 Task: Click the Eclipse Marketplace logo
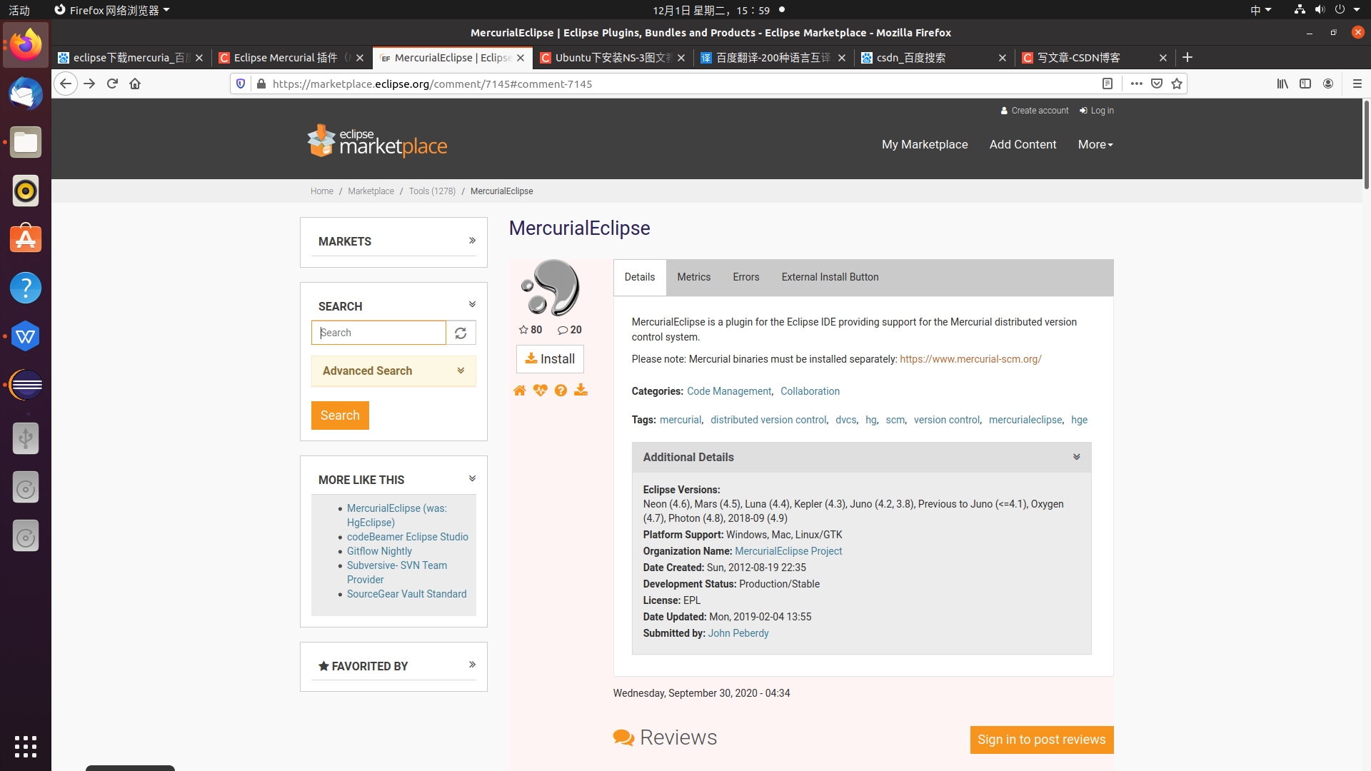pos(376,141)
